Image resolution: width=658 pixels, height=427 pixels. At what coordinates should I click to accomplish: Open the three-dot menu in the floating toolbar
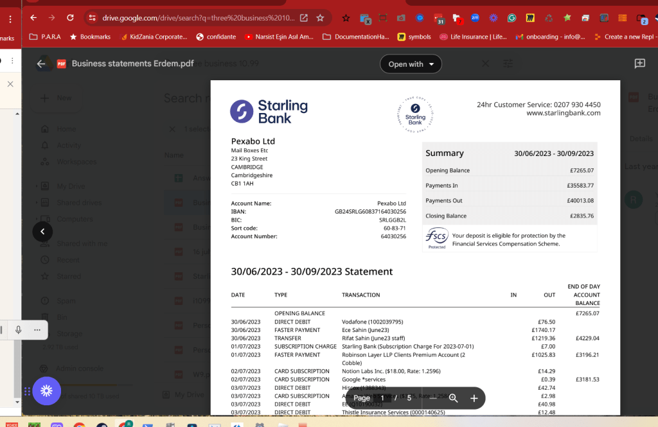coord(37,330)
